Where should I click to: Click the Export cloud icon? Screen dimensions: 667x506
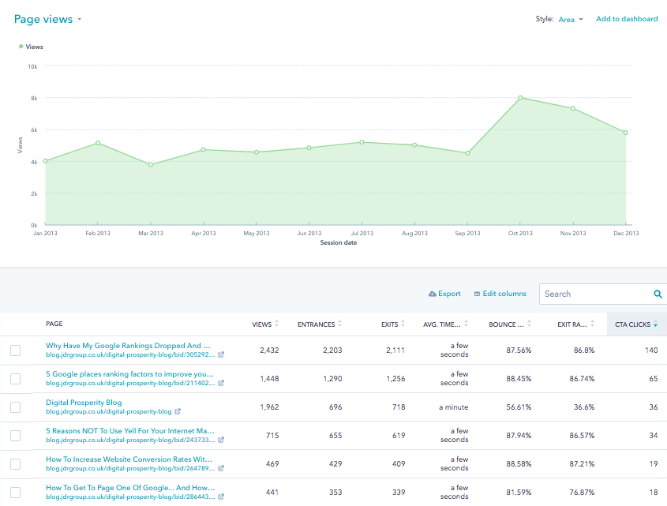pos(433,294)
